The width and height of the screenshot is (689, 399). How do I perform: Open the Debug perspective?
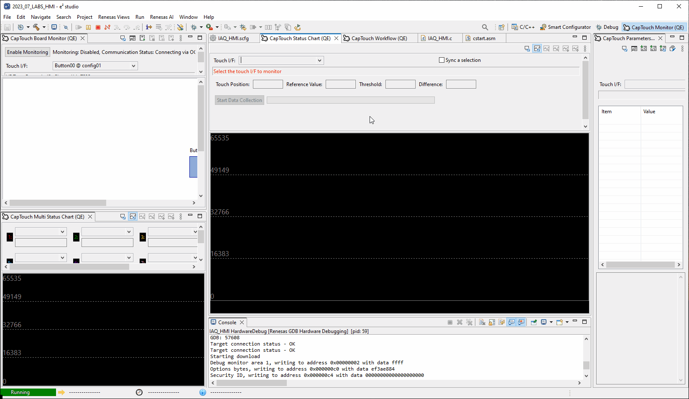pos(607,27)
